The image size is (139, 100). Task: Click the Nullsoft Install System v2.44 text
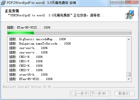coord(27,87)
